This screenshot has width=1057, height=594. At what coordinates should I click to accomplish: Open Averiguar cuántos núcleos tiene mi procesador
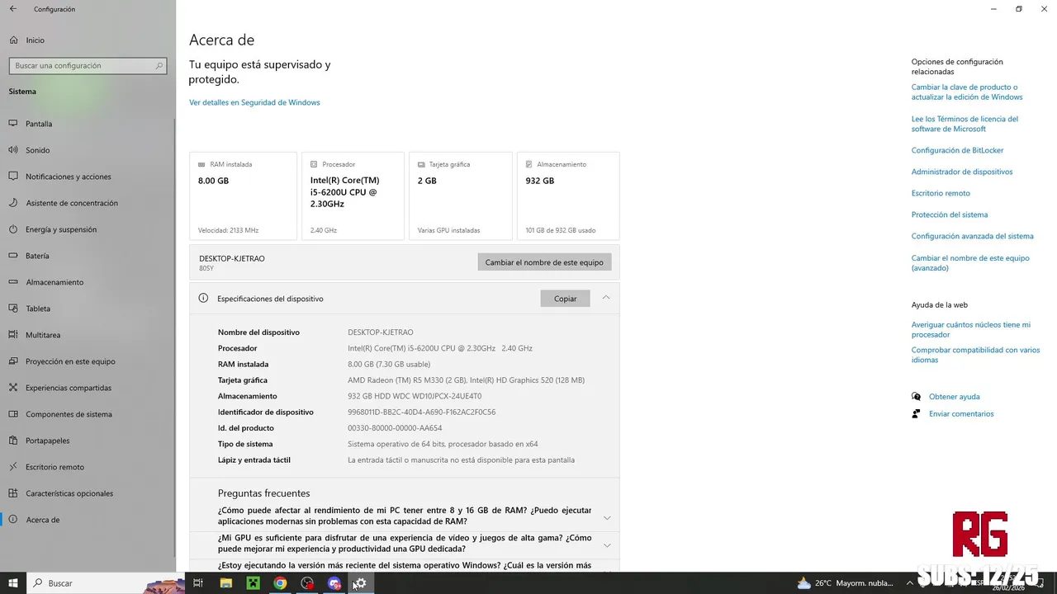tap(971, 330)
